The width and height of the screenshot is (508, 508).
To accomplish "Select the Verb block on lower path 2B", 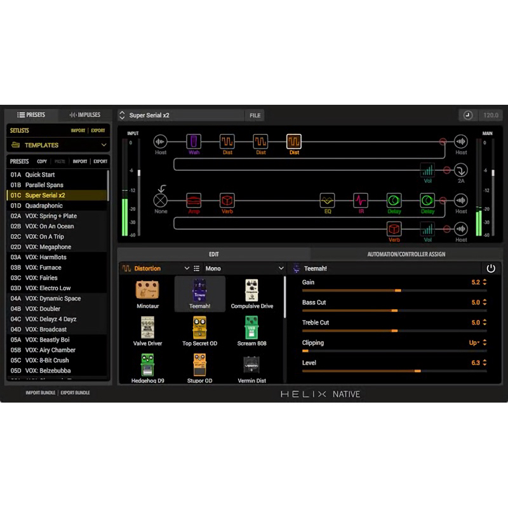I will [394, 229].
